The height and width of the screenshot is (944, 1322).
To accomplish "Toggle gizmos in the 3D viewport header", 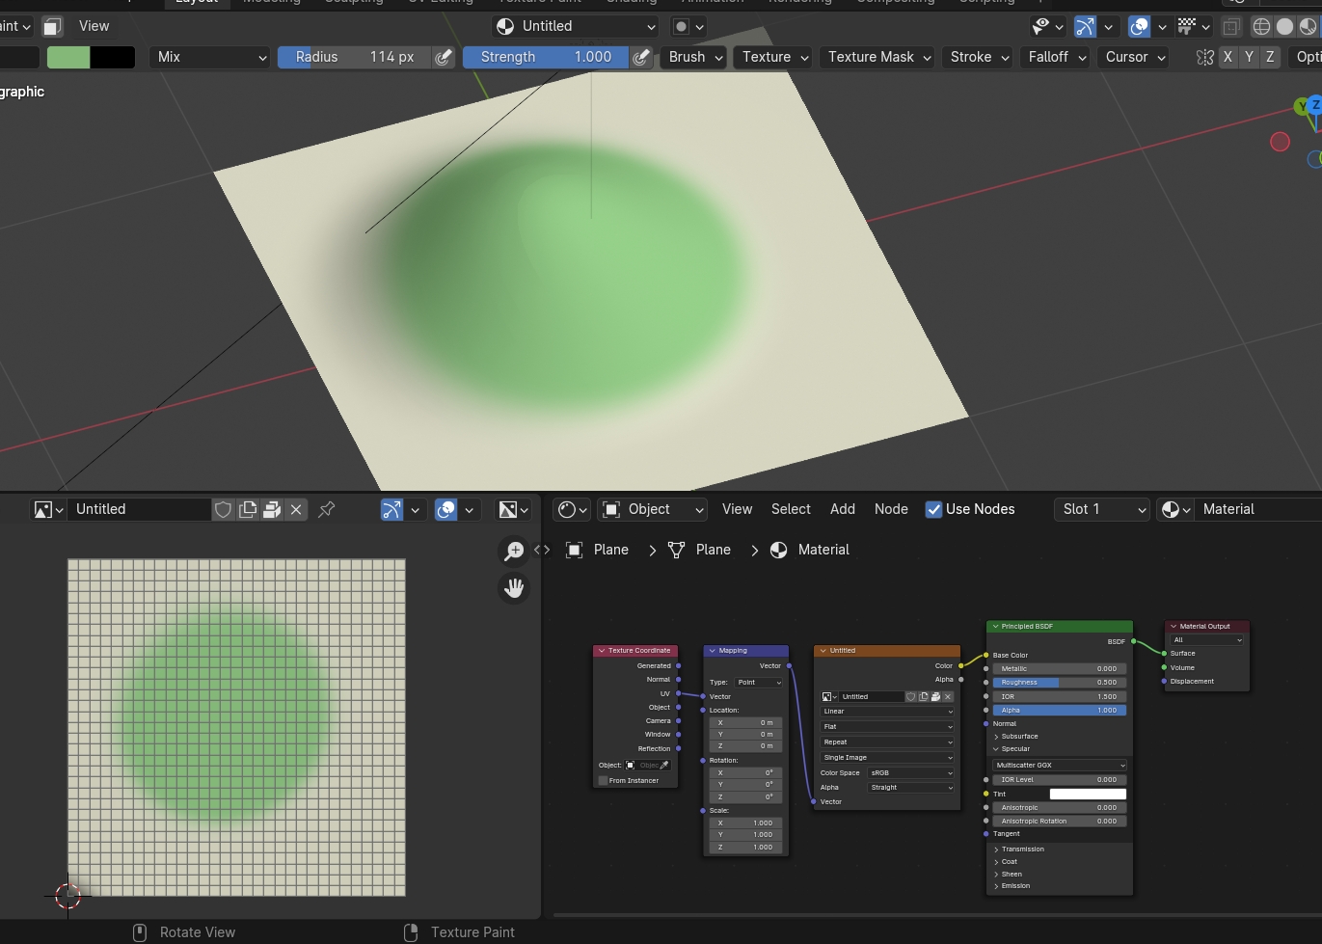I will 1085,26.
